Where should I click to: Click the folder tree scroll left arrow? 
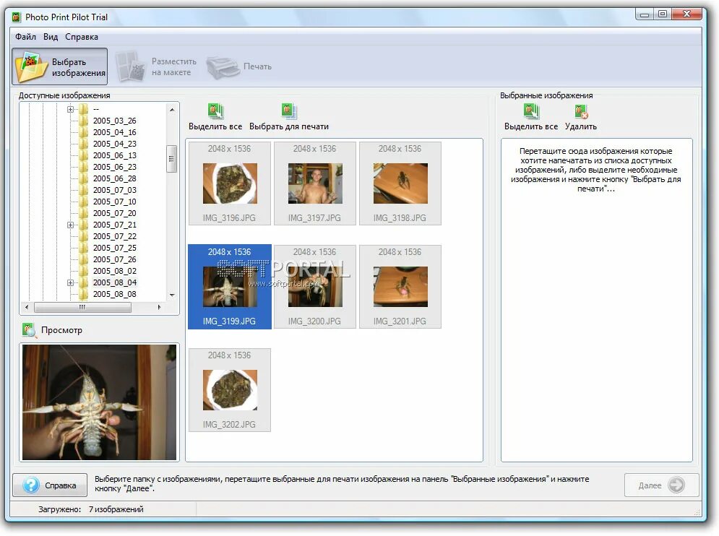click(27, 307)
